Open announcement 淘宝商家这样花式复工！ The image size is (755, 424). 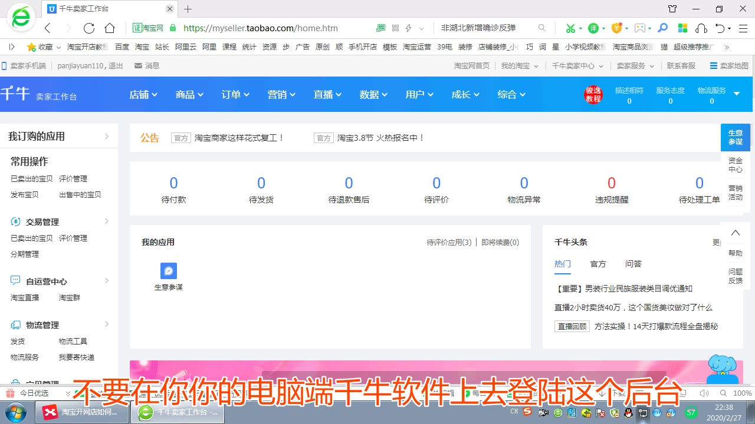[x=239, y=138]
